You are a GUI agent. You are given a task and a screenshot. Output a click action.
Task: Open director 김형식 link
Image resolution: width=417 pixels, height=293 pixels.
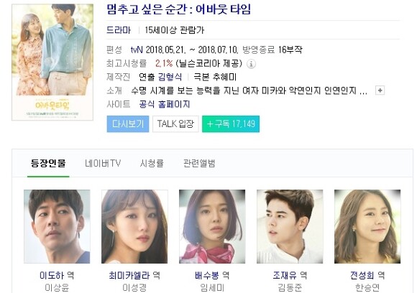[170, 77]
